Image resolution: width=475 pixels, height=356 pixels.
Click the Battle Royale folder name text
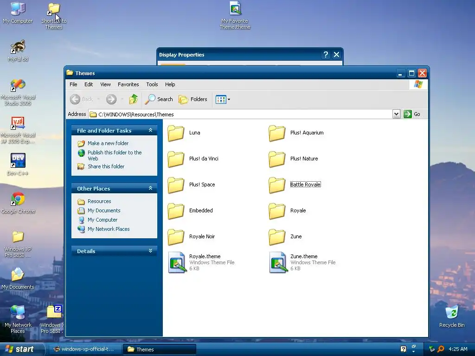[x=305, y=184]
